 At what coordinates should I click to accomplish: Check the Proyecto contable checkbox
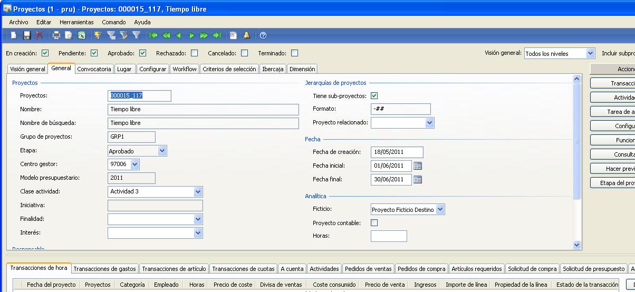(374, 223)
